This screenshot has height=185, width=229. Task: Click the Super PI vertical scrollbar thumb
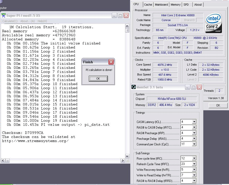(x=127, y=30)
